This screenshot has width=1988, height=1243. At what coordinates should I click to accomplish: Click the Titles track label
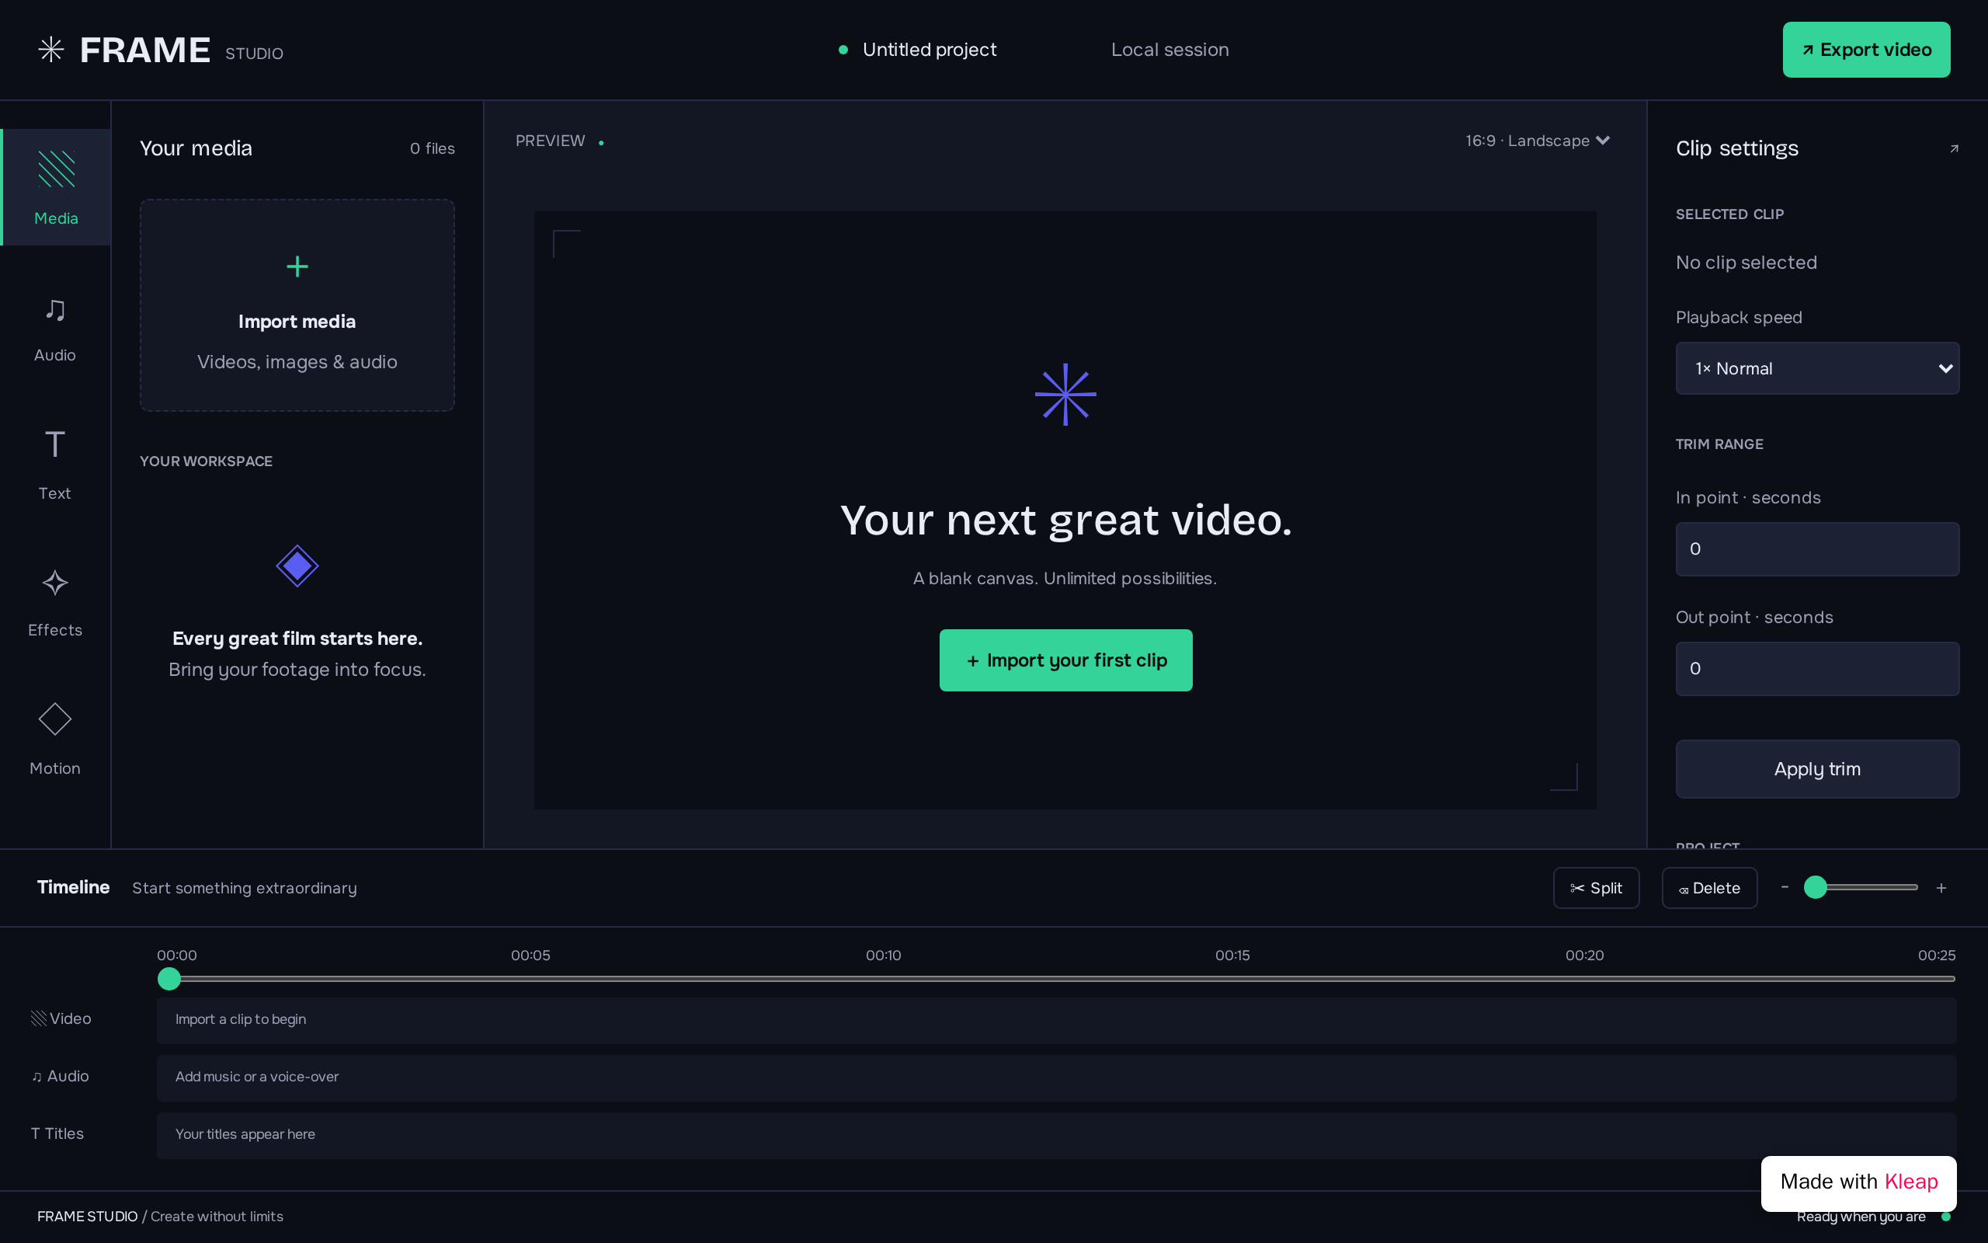coord(57,1133)
